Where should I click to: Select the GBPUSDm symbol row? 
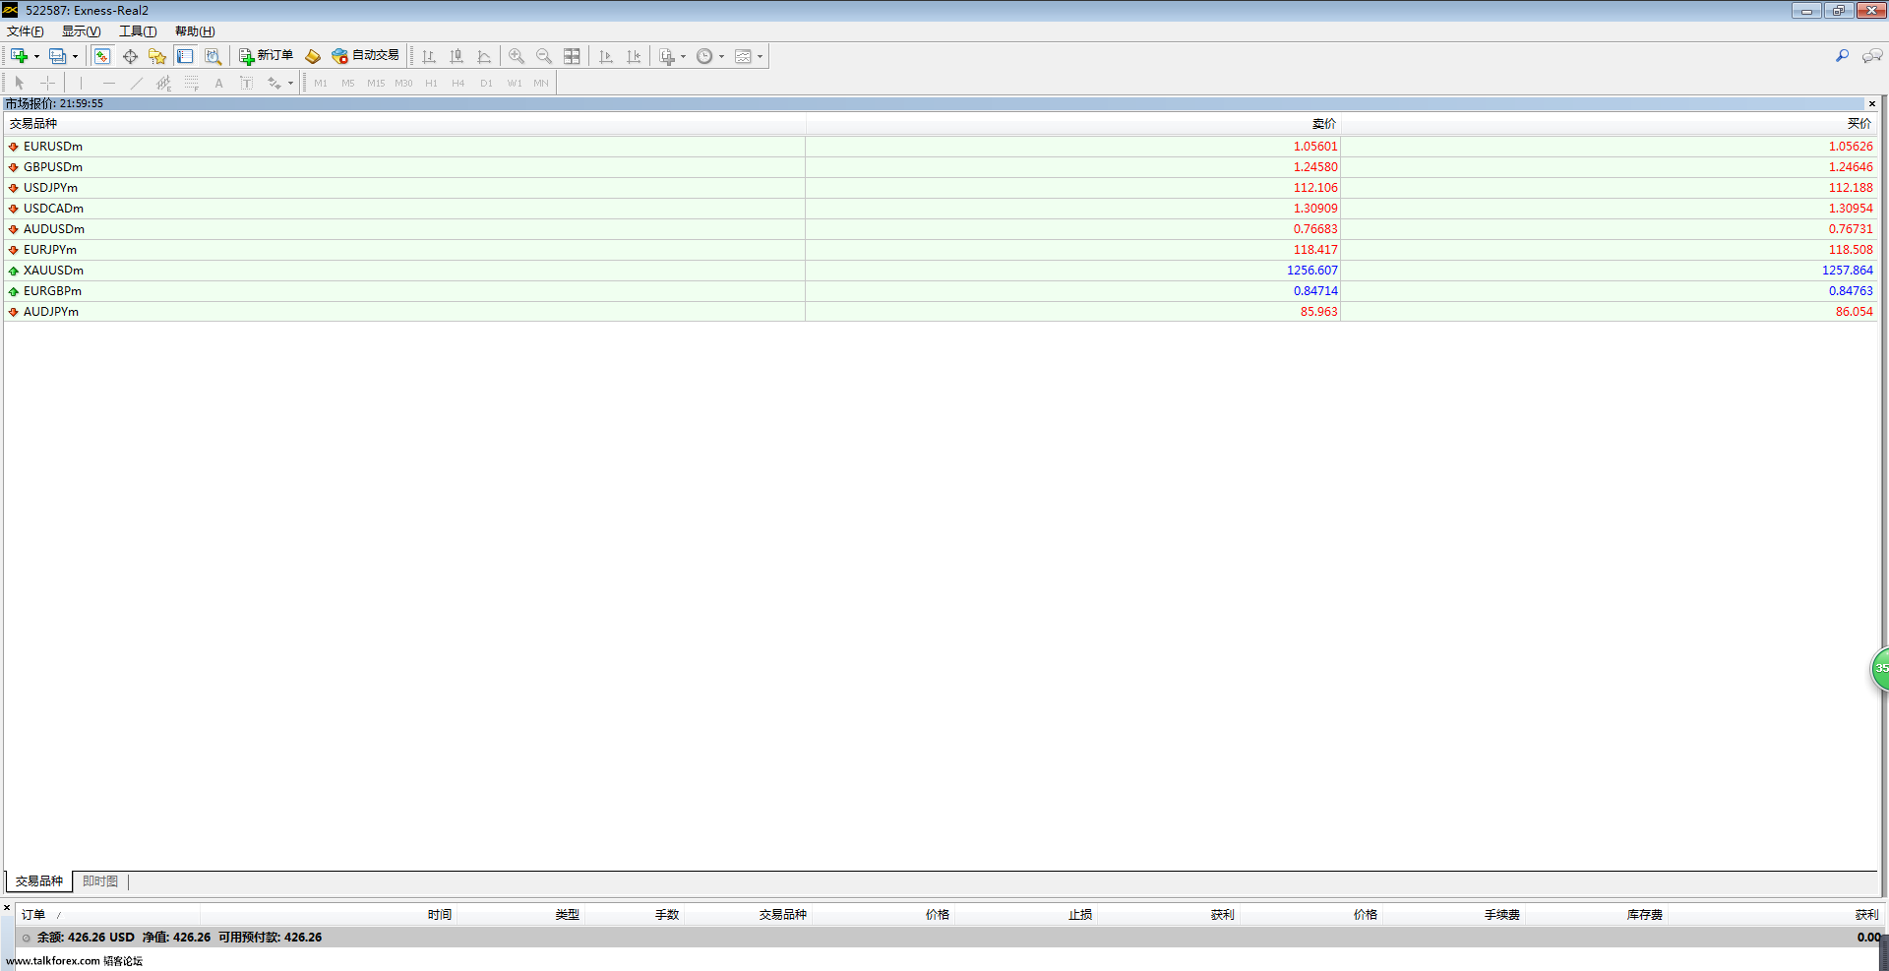click(940, 167)
